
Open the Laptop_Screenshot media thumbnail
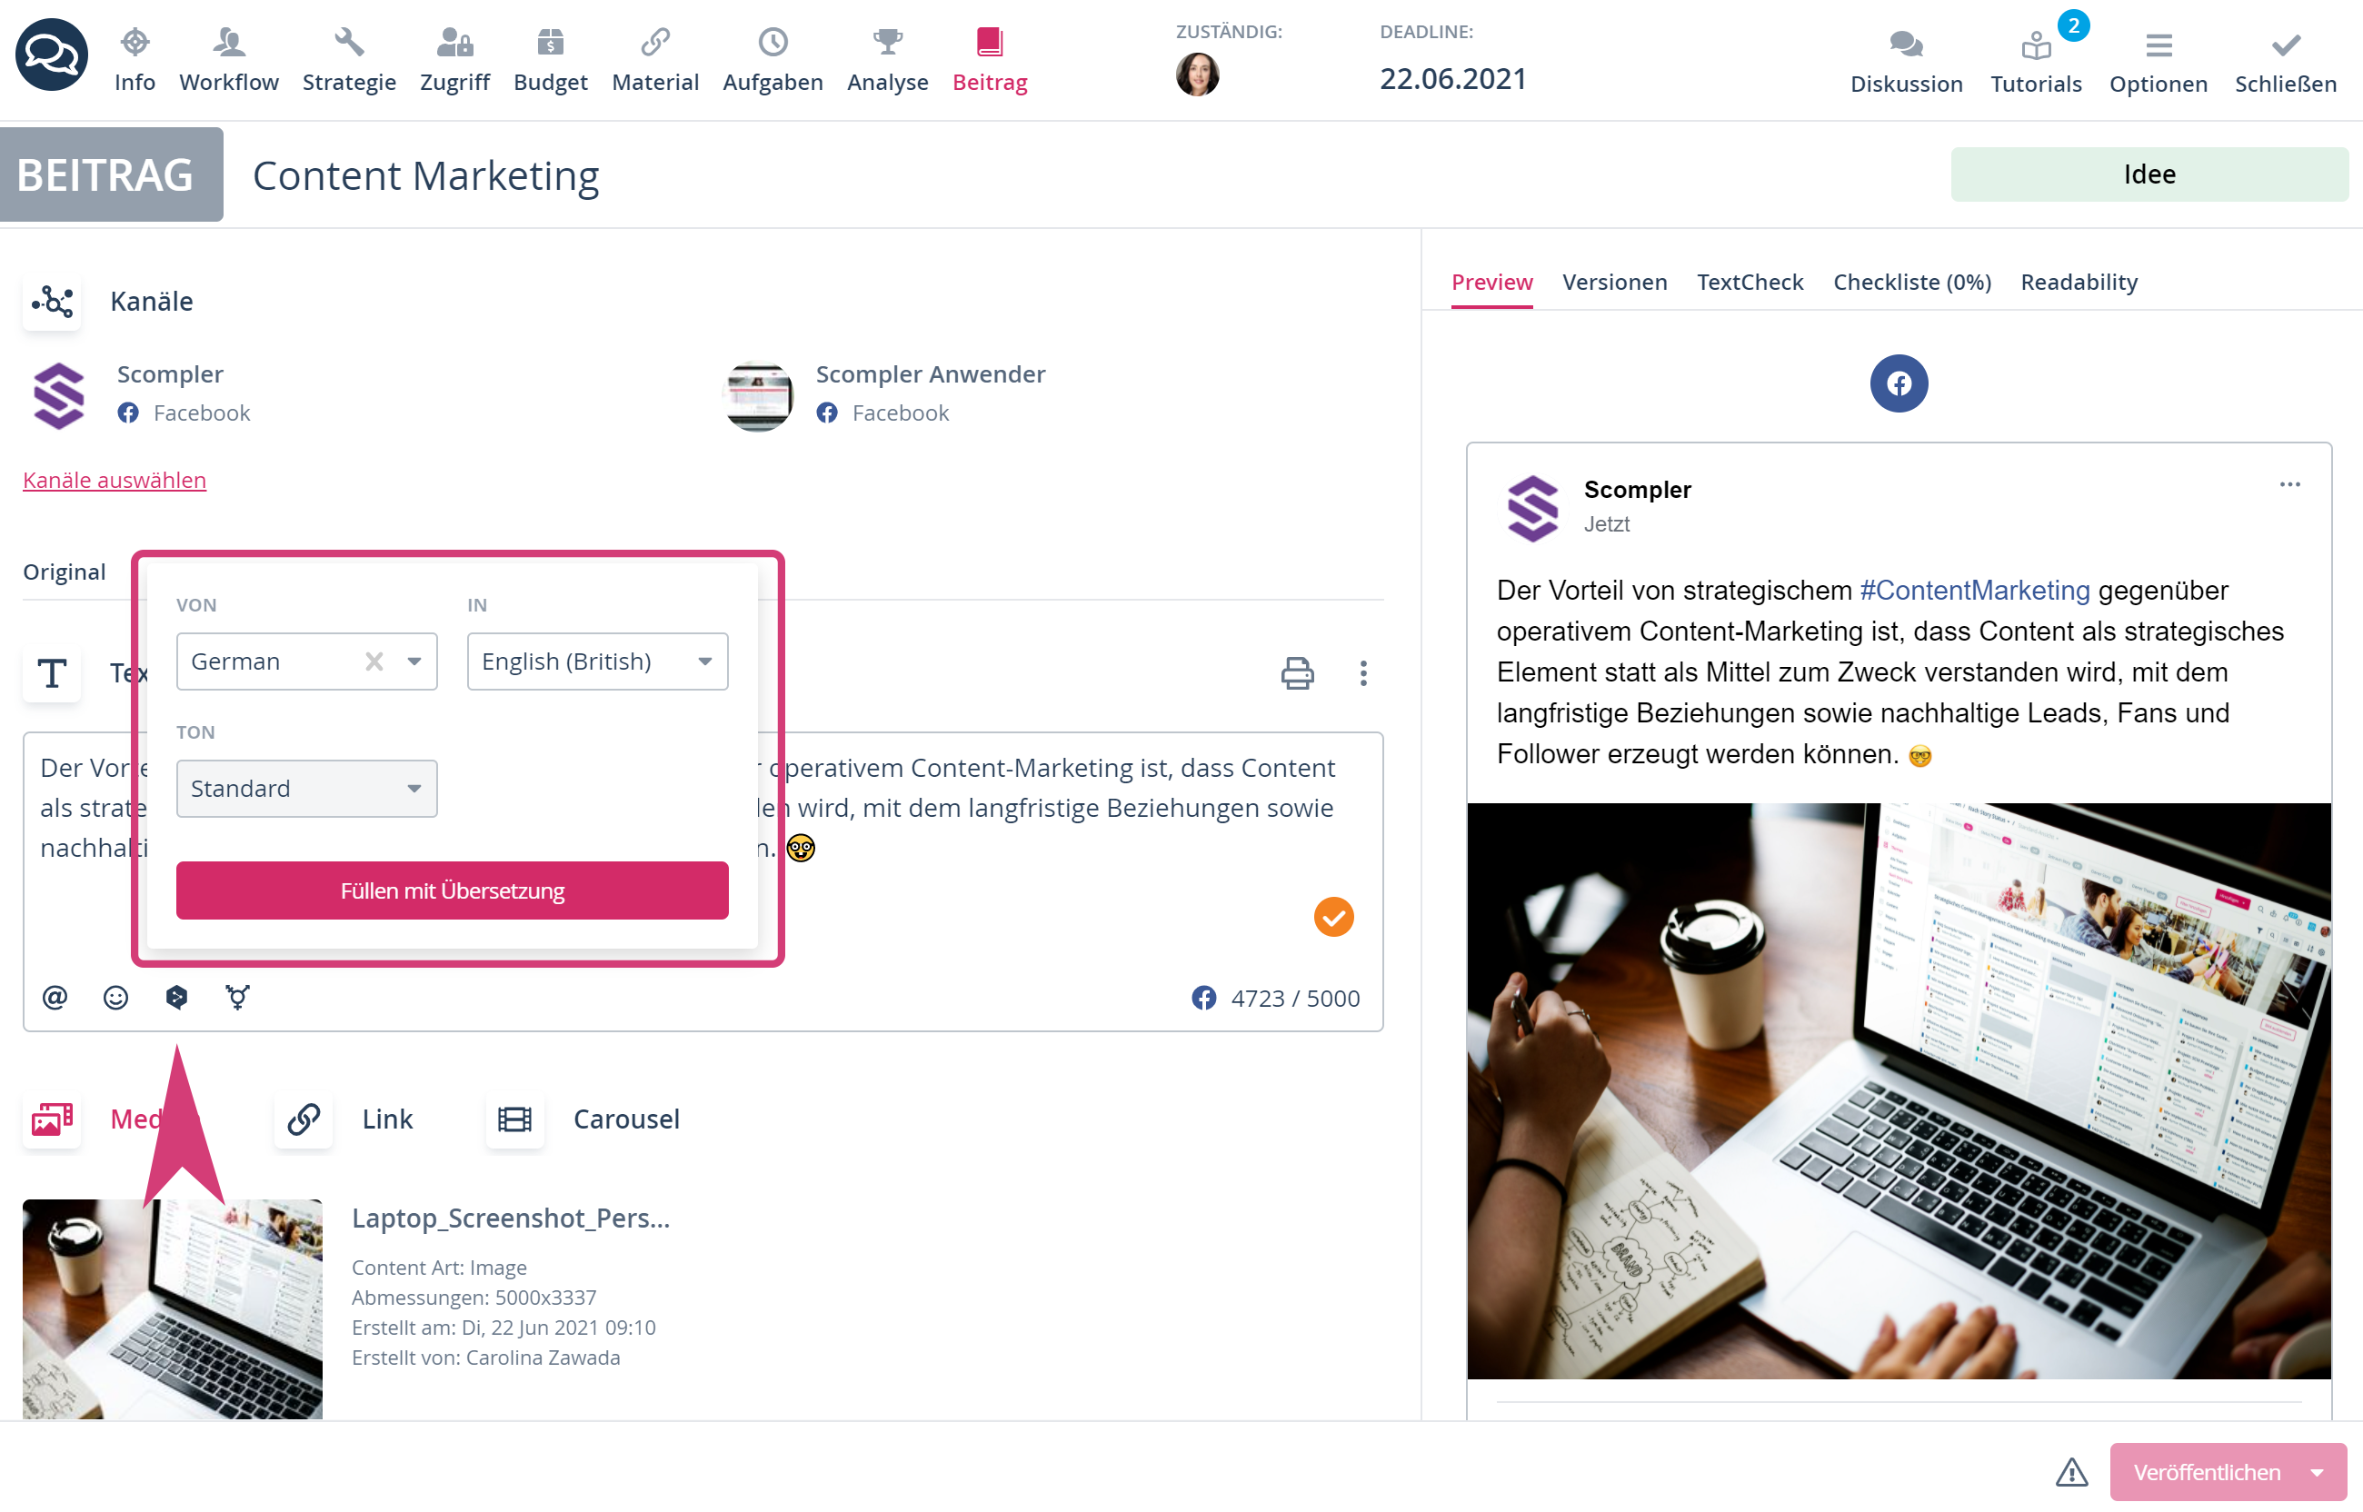tap(172, 1308)
